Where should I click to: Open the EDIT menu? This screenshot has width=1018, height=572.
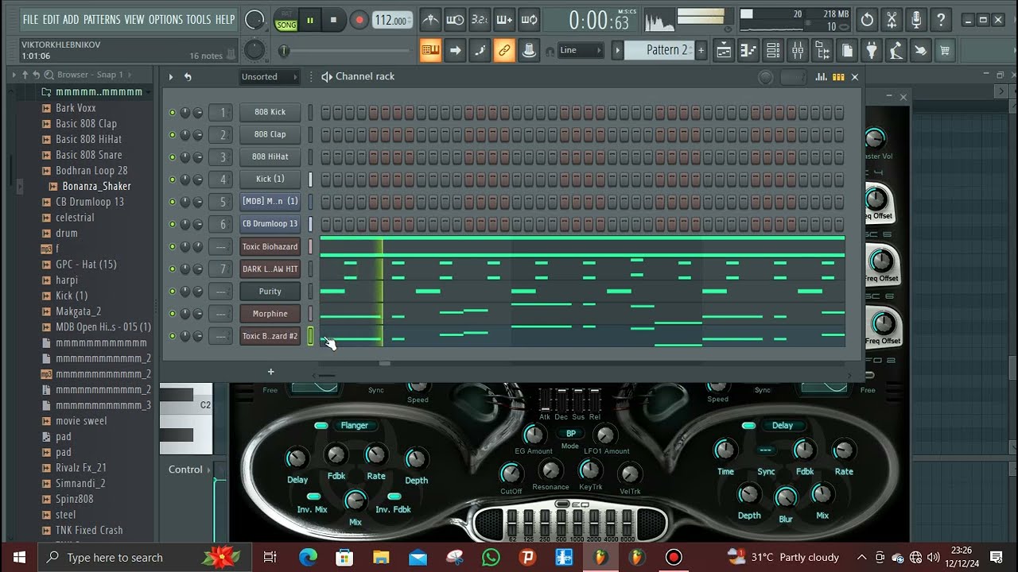pos(51,19)
